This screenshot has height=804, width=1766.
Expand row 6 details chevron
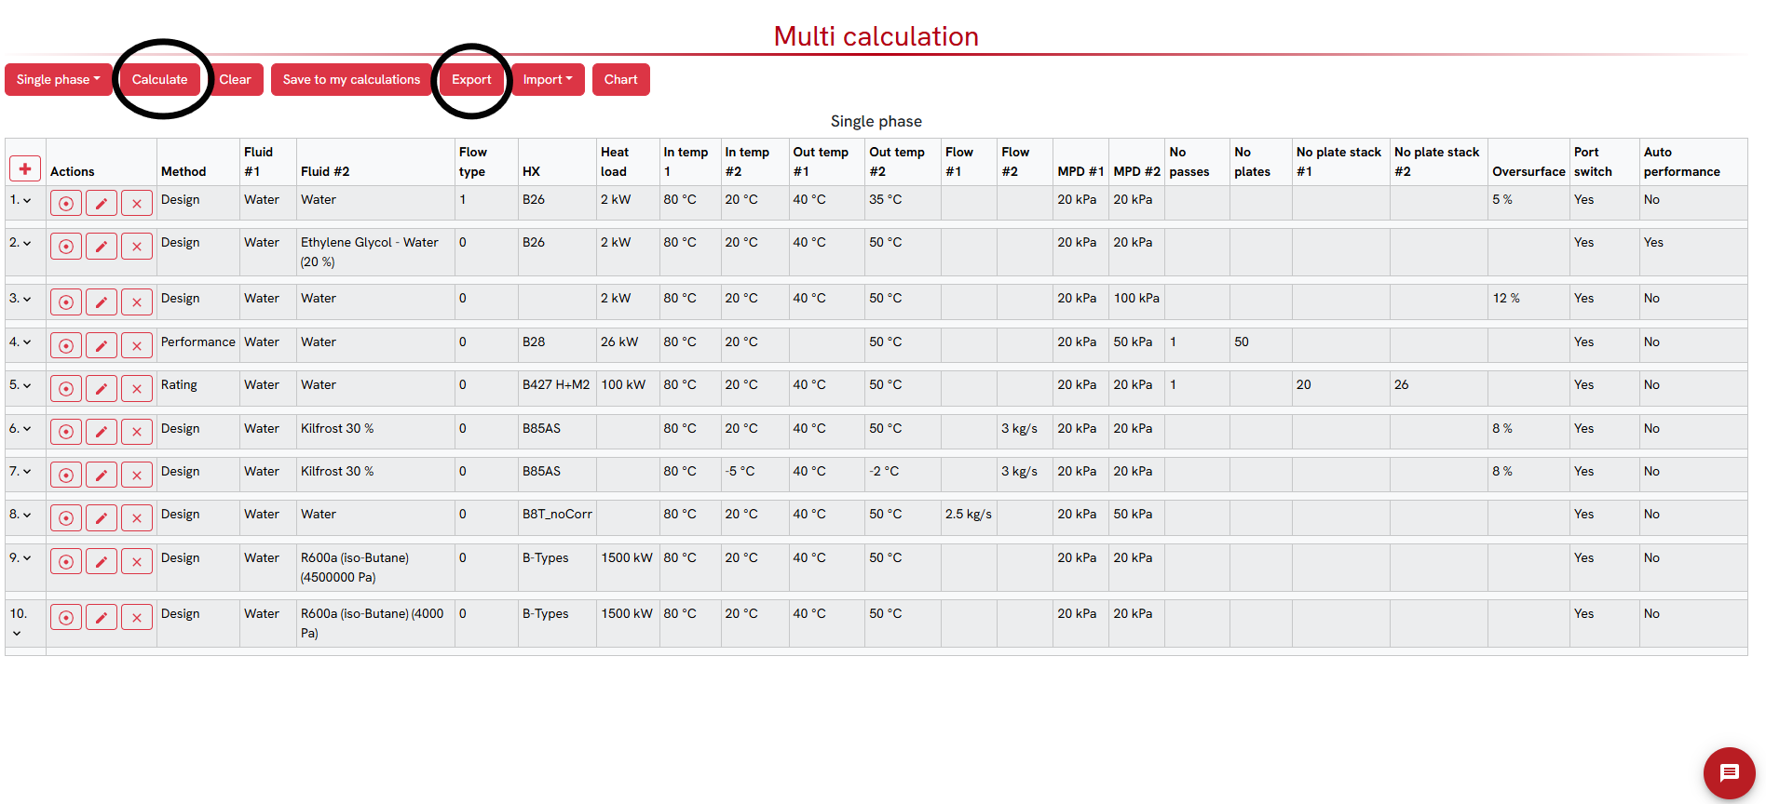click(27, 430)
